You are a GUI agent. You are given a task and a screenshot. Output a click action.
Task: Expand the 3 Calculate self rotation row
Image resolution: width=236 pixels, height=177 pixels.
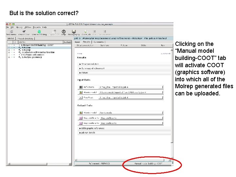point(9,52)
